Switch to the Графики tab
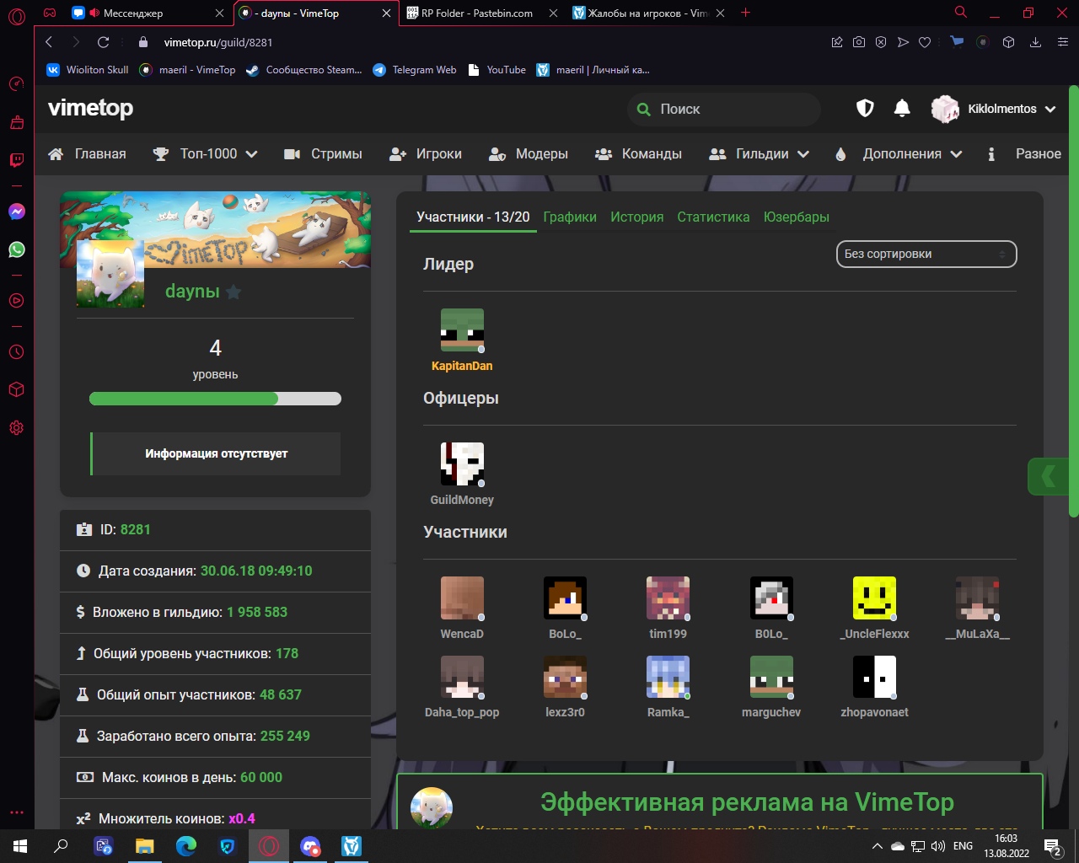1079x863 pixels. [570, 217]
